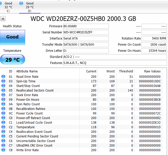The height and width of the screenshot is (155, 168).
Task: Click the threshold value 140
Action: [130, 91]
